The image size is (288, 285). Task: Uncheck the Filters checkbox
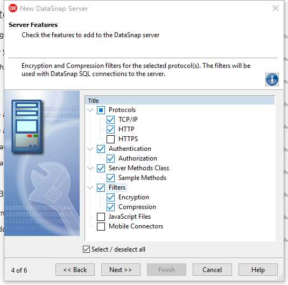point(101,187)
